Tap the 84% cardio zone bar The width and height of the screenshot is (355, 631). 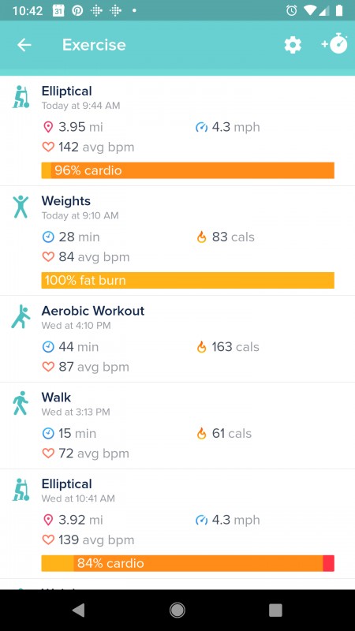pos(188,563)
